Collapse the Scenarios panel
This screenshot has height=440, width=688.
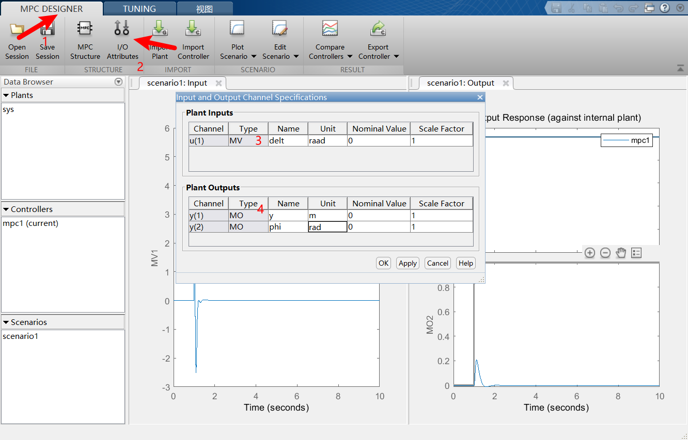(6, 322)
